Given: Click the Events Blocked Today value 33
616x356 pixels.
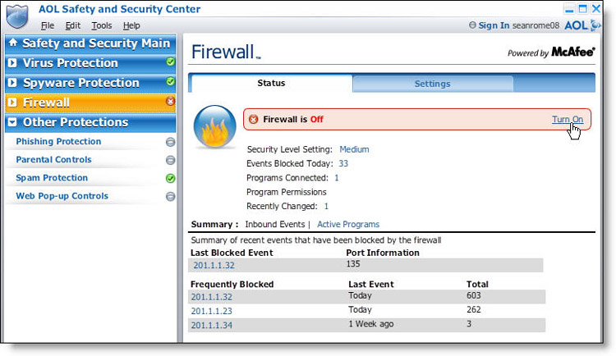Looking at the screenshot, I should click(343, 164).
